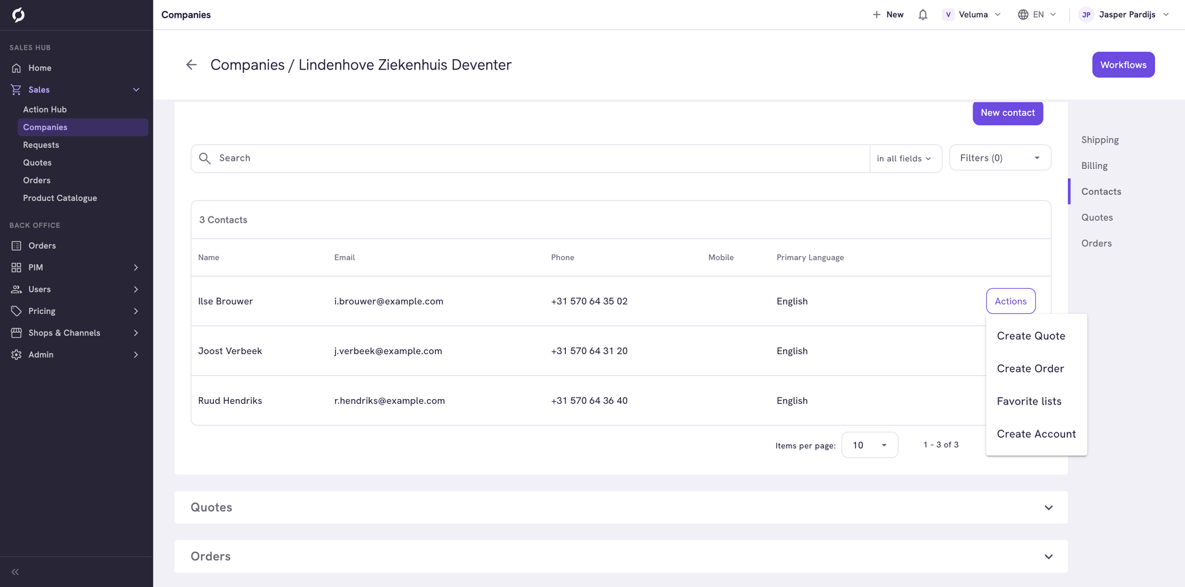Open notifications bell
1185x587 pixels.
coord(923,14)
